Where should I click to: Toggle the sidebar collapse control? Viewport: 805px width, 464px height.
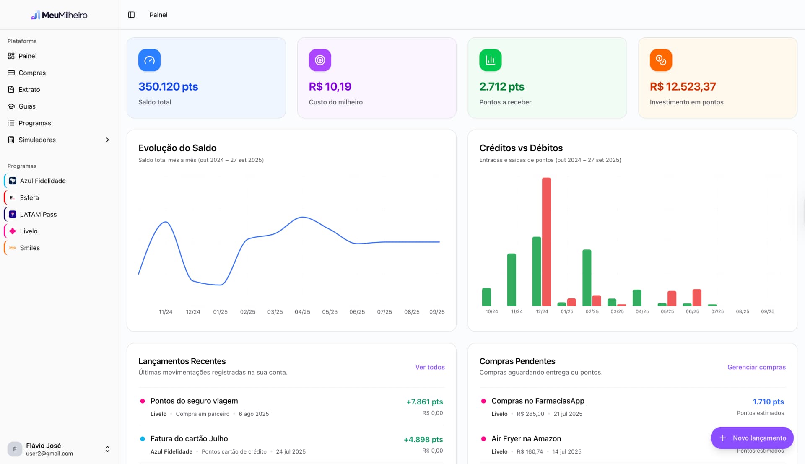pos(131,15)
